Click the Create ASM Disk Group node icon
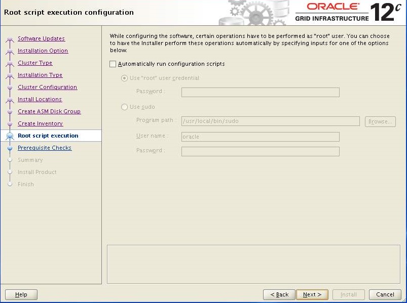 [x=10, y=112]
